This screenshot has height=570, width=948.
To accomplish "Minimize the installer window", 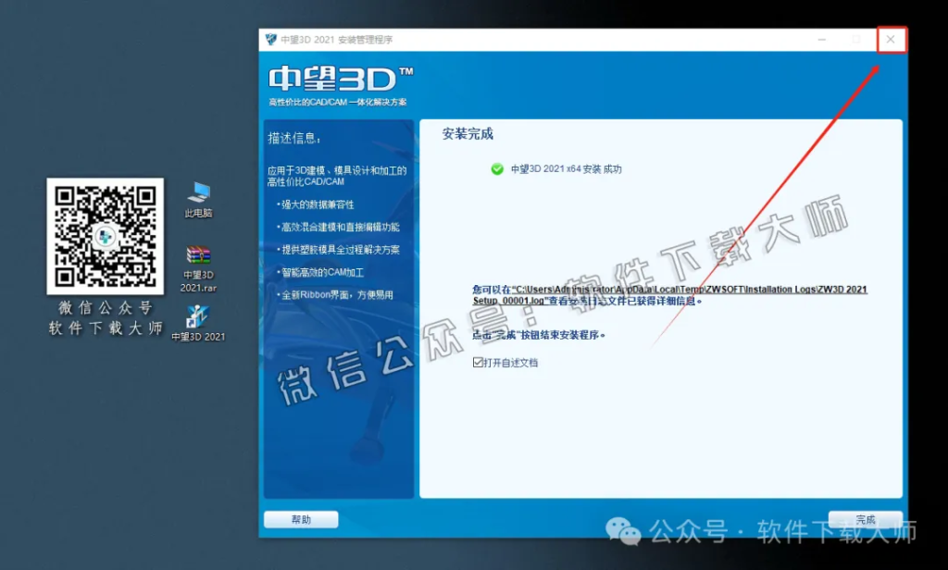I will 820,39.
